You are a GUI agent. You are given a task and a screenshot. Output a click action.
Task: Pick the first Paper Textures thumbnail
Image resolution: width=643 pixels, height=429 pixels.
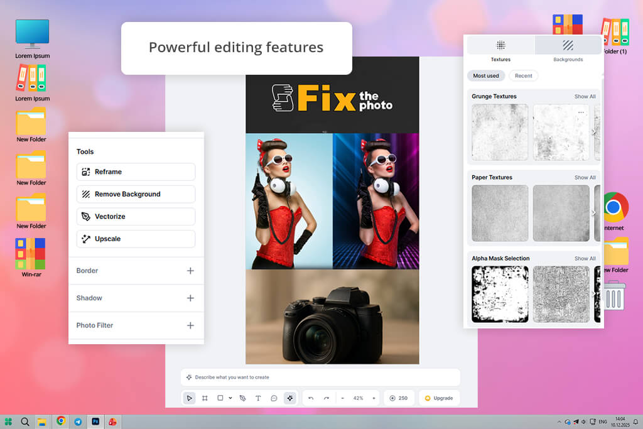(x=500, y=214)
